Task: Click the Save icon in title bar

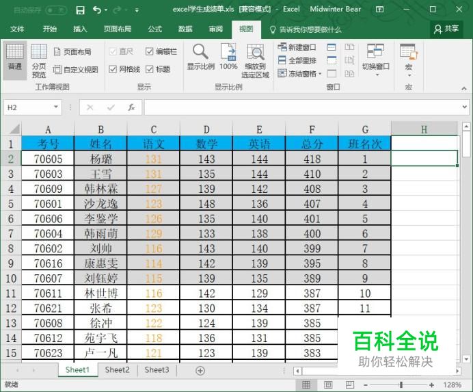Action: (80, 10)
